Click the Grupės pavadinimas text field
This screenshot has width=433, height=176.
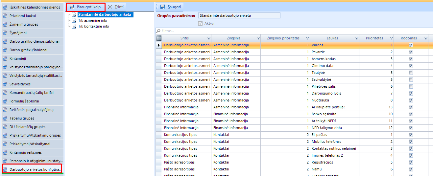[x=239, y=15]
